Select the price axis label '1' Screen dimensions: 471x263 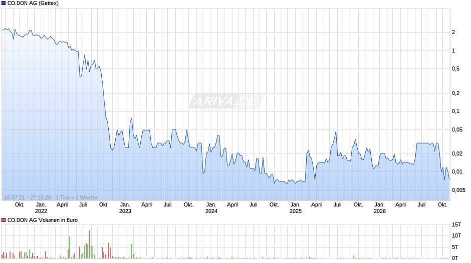453,50
